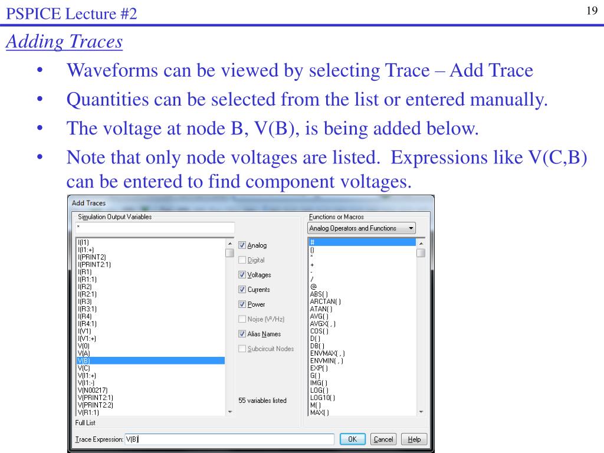Select highlighted V(B) in variables list

pyautogui.click(x=150, y=360)
